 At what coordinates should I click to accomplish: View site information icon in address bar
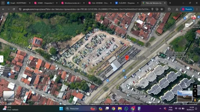20,9
